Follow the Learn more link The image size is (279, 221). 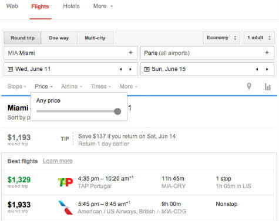(58, 161)
